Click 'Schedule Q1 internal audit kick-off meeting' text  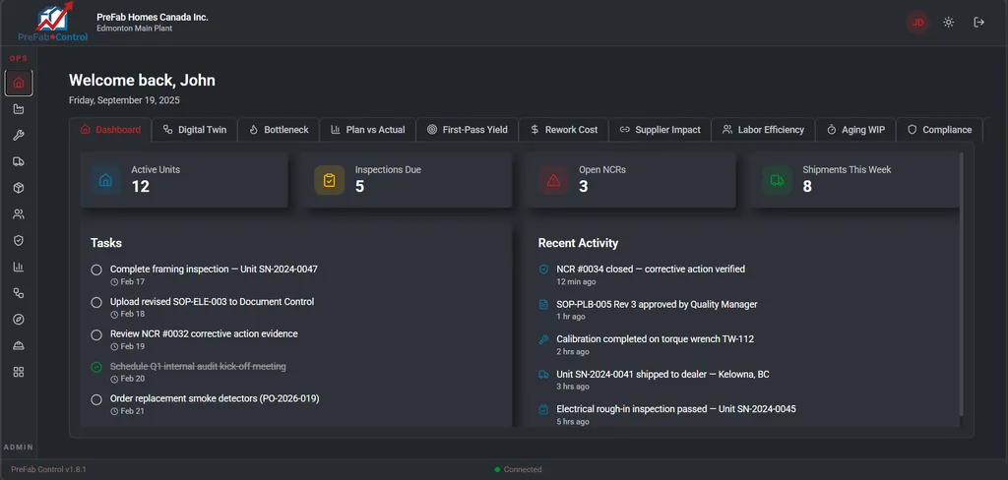click(x=198, y=366)
